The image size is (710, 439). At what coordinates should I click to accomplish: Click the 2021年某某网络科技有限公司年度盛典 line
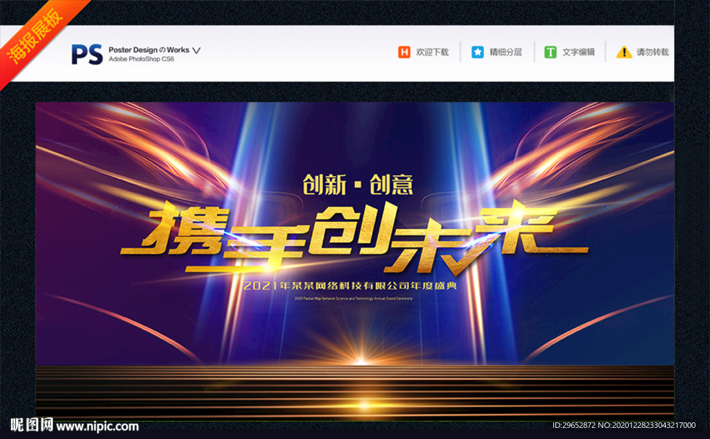point(349,286)
